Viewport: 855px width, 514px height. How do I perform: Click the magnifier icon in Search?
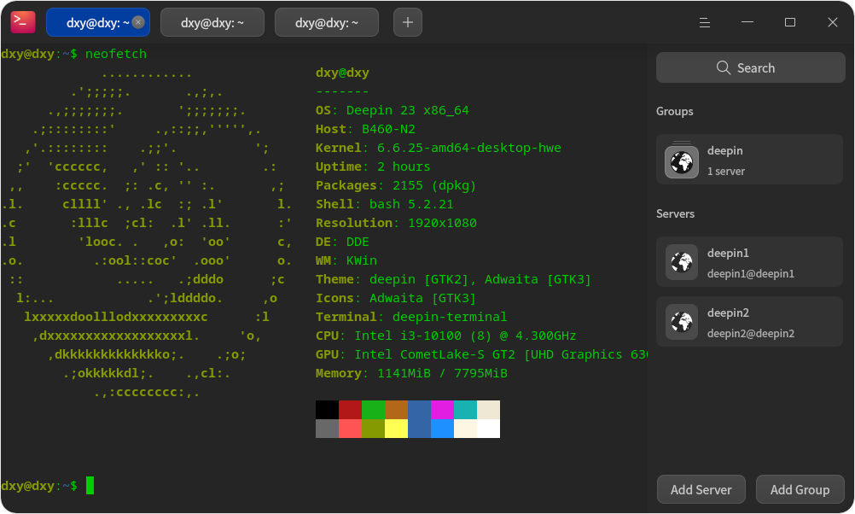tap(724, 67)
